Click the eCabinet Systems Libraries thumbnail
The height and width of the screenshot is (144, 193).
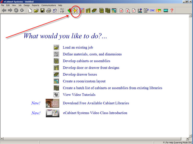[52, 103]
